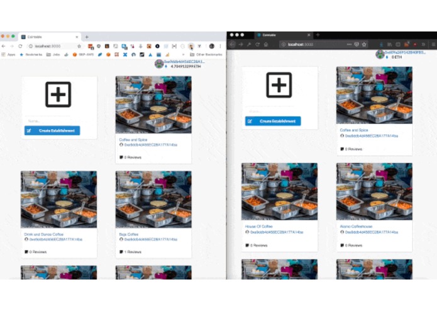Open the SEP-AWS bookmark in Chrome

click(83, 54)
